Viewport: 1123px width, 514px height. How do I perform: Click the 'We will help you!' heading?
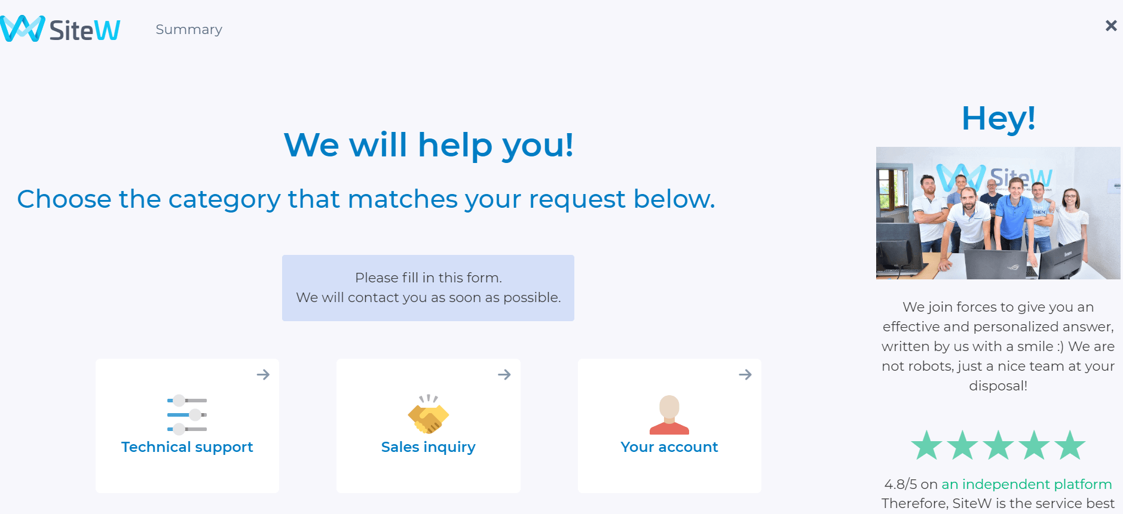pos(429,145)
